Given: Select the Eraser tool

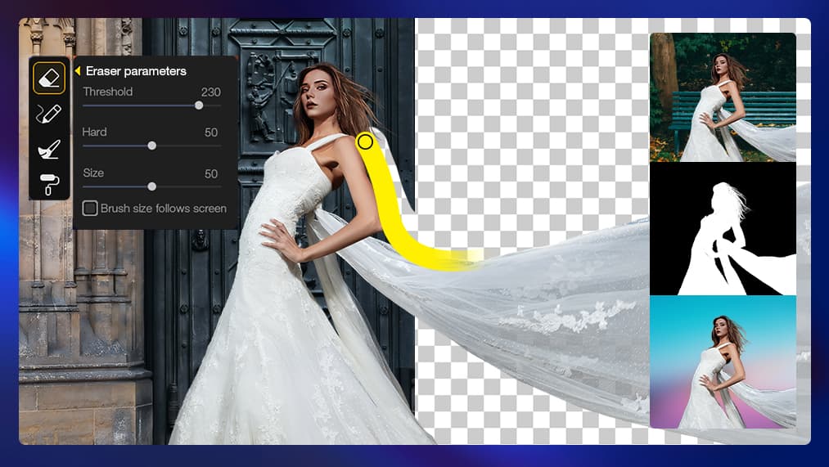Looking at the screenshot, I should pos(49,78).
